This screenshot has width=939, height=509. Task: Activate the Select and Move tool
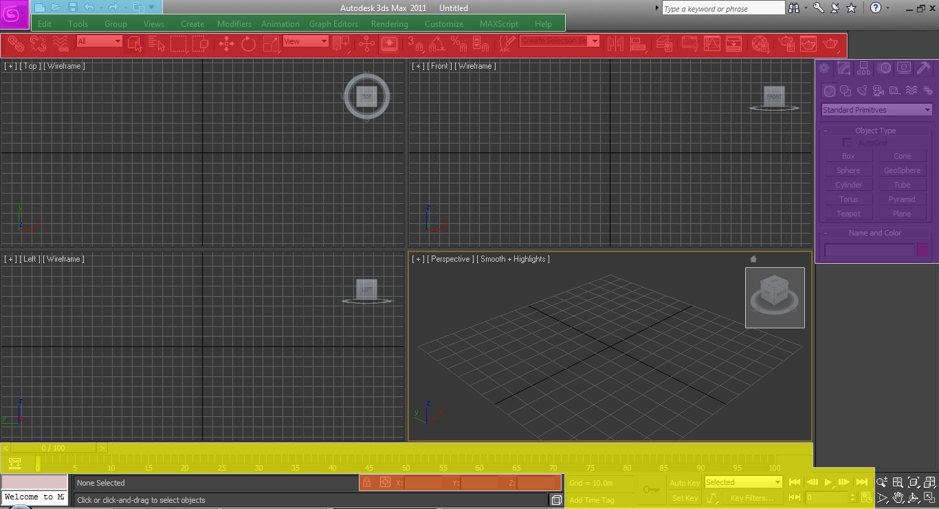pyautogui.click(x=226, y=45)
